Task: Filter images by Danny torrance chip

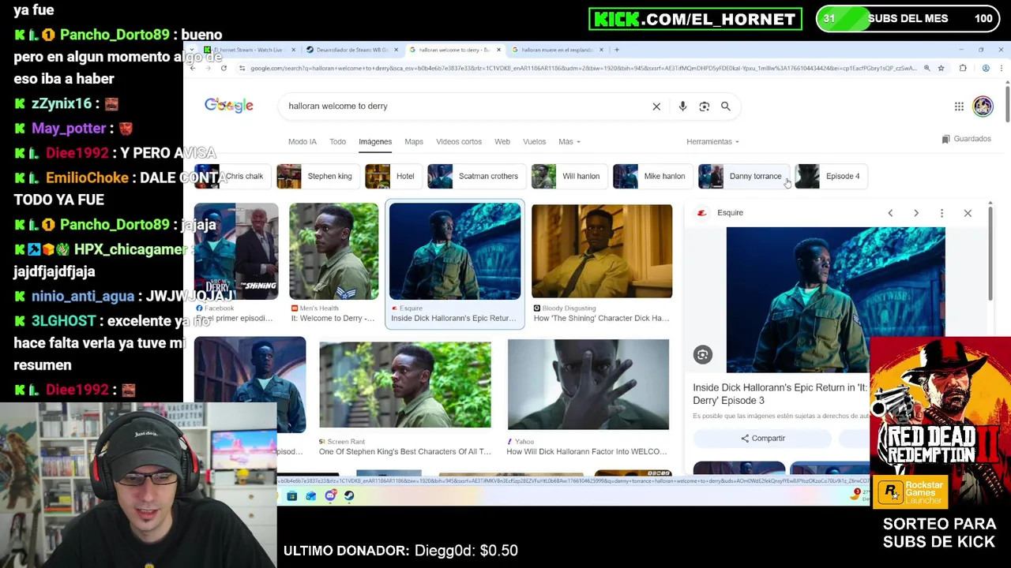Action: [742, 177]
